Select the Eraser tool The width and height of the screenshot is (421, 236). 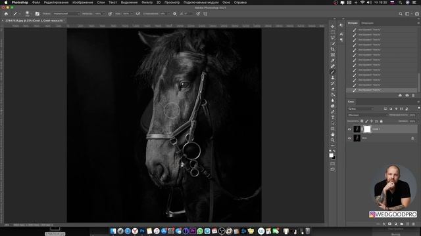point(333,89)
